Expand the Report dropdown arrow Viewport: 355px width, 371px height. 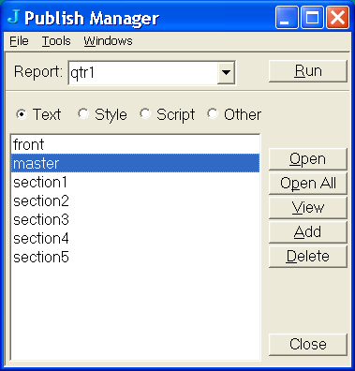pos(226,73)
